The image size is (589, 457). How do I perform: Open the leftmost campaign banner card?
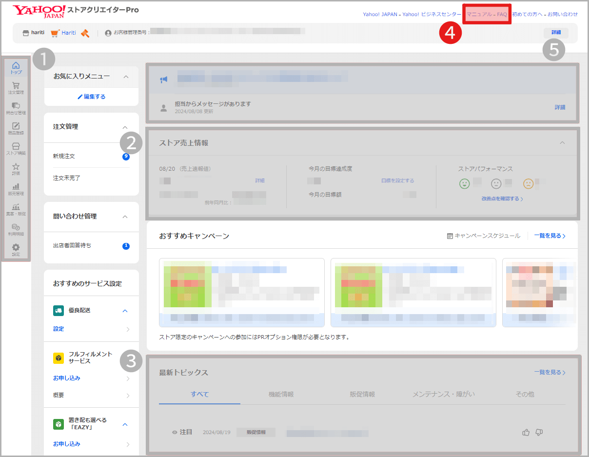[x=242, y=293]
